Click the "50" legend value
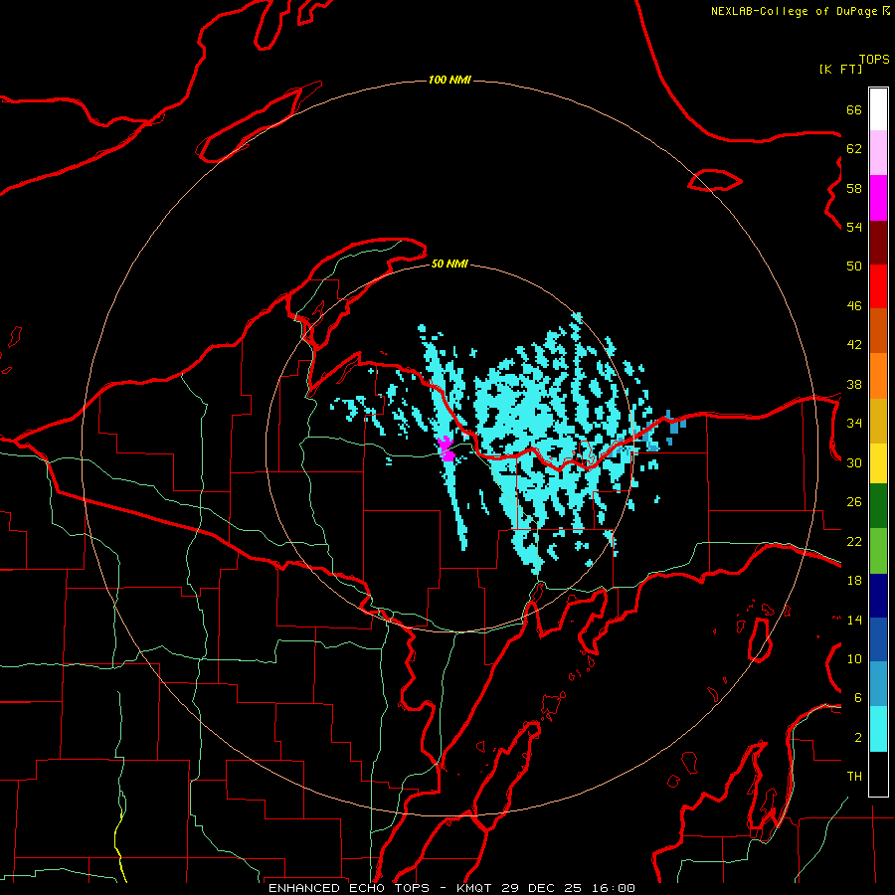 [854, 267]
